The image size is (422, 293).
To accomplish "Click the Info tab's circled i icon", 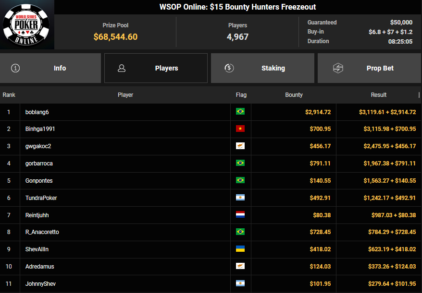I will point(15,68).
